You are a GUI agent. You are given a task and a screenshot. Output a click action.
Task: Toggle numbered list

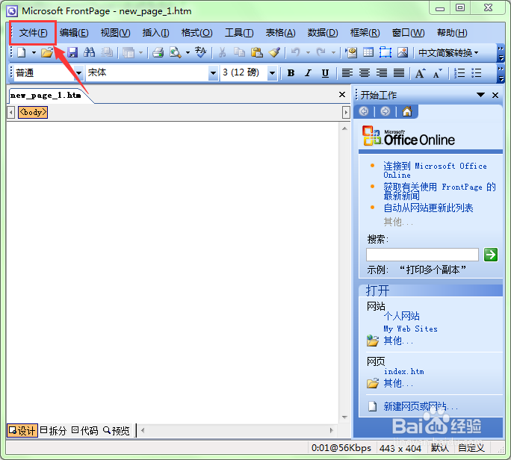459,72
